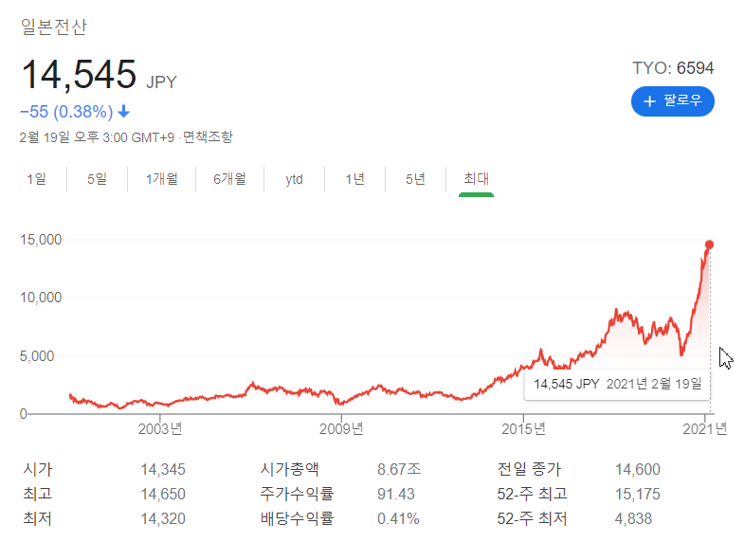Select the 5년 chart range tab
The height and width of the screenshot is (542, 744).
415,179
